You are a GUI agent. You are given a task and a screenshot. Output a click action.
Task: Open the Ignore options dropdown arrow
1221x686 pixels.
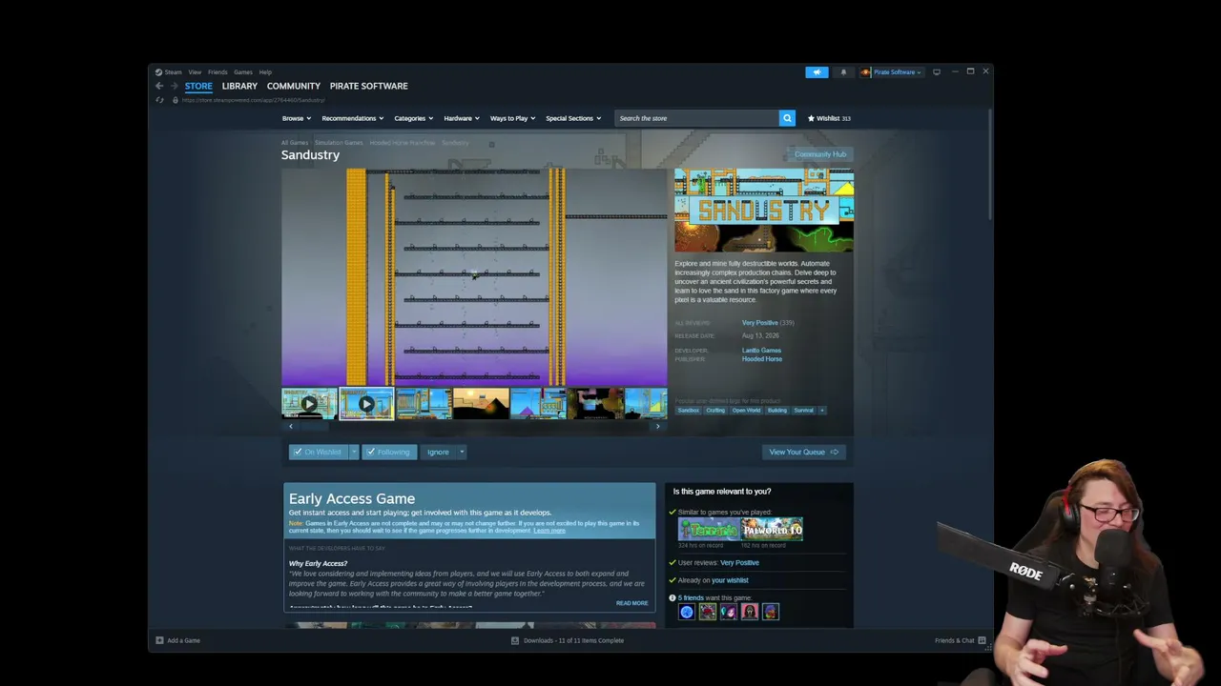pos(461,452)
